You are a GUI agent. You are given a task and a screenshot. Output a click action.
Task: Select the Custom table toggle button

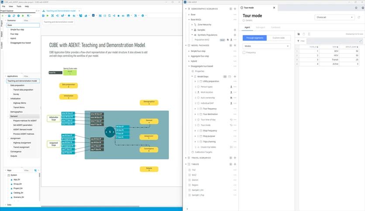(279, 37)
